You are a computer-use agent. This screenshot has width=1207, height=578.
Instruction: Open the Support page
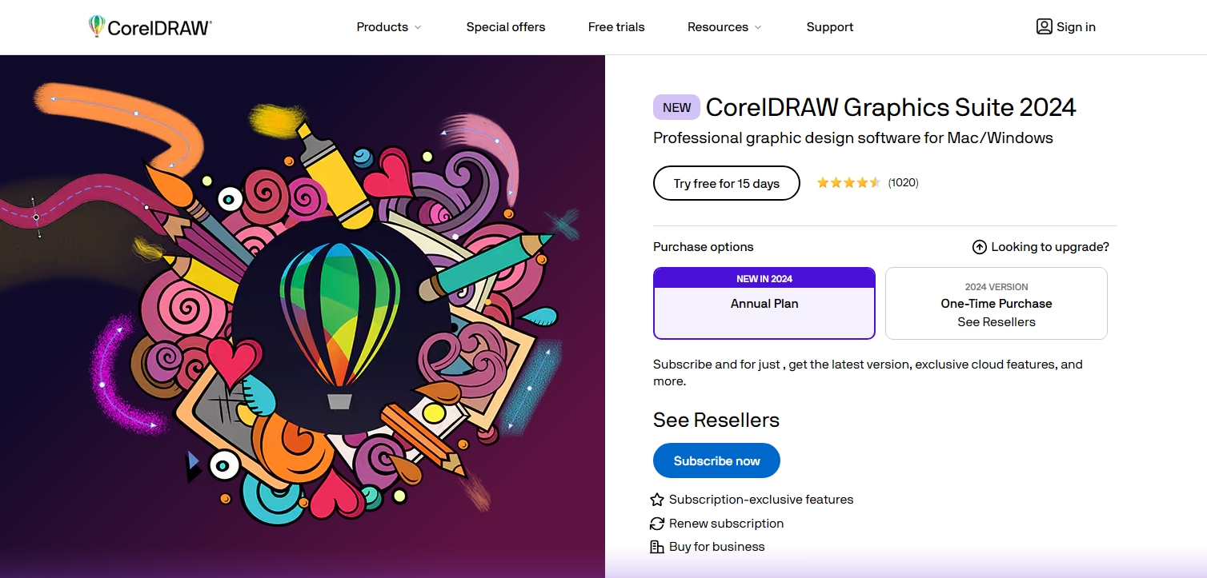pyautogui.click(x=829, y=26)
